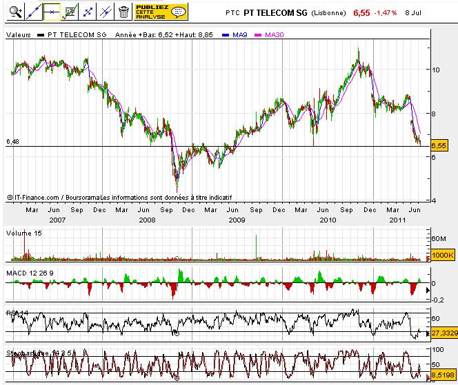Click the yellow 6,55 price tag
This screenshot has width=458, height=385.
coord(439,145)
